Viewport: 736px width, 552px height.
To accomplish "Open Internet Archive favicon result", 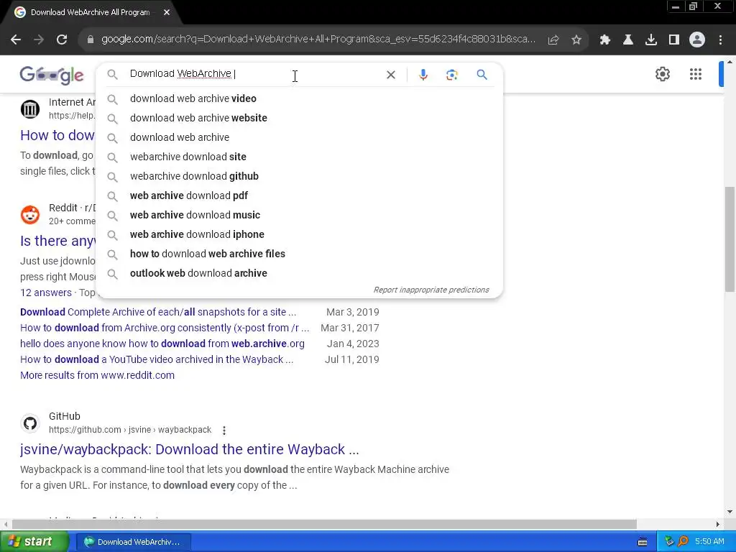I will [30, 109].
